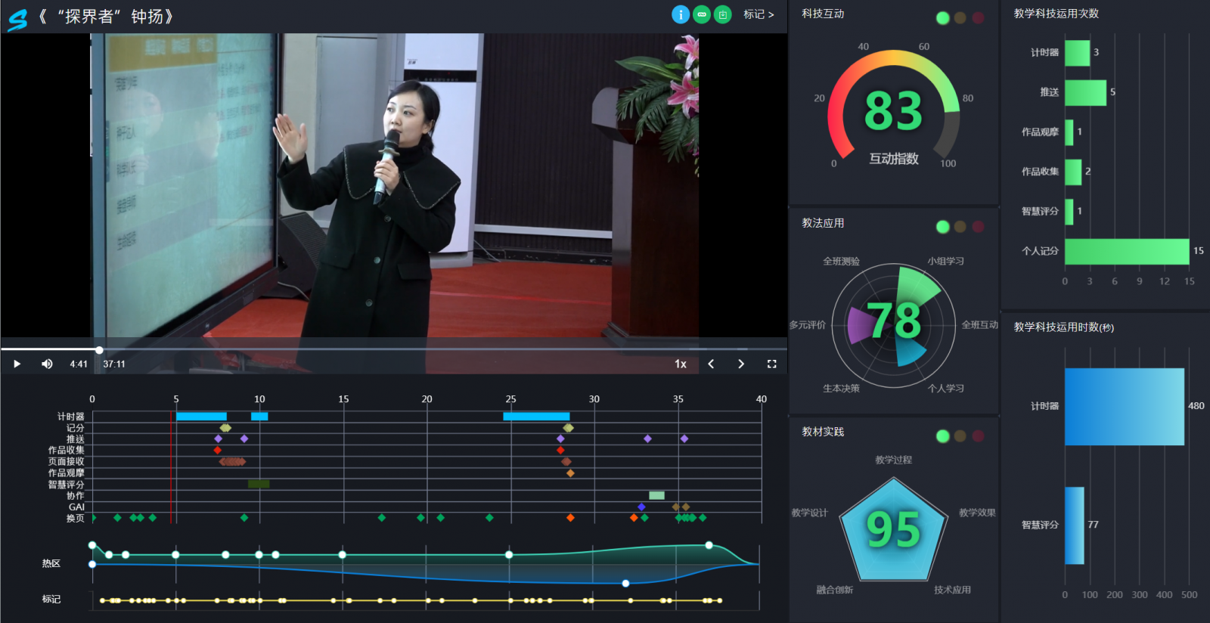Click the blue info icon
The image size is (1210, 623).
(x=681, y=14)
